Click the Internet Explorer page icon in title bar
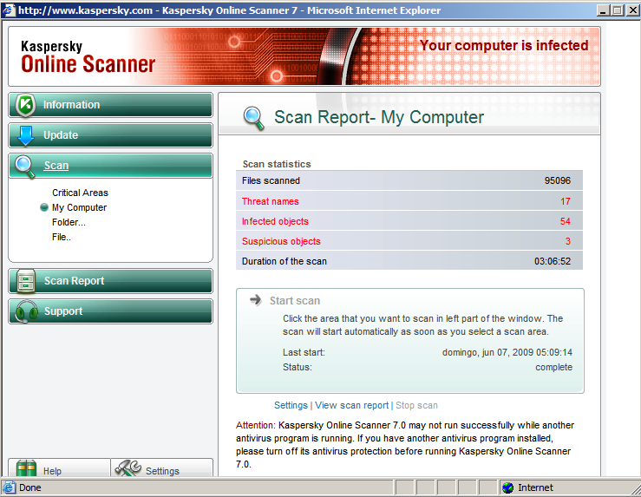The image size is (641, 497). coord(9,10)
